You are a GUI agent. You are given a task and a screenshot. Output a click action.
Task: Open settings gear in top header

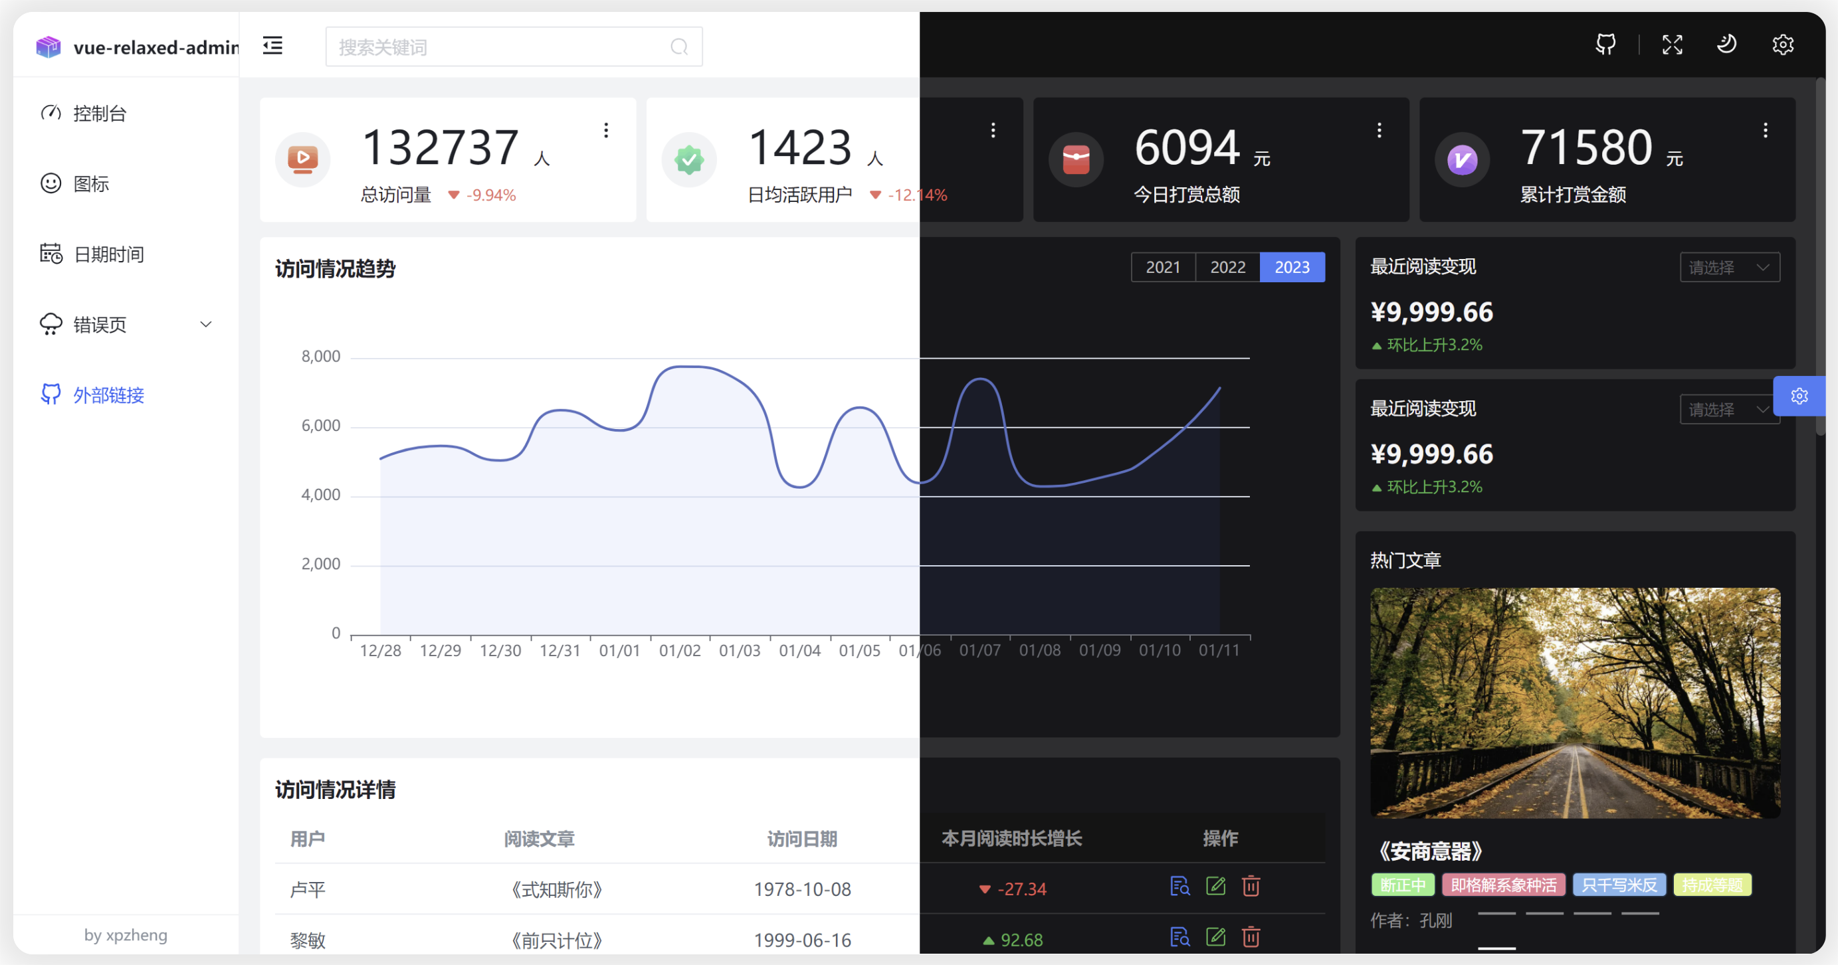pyautogui.click(x=1782, y=45)
